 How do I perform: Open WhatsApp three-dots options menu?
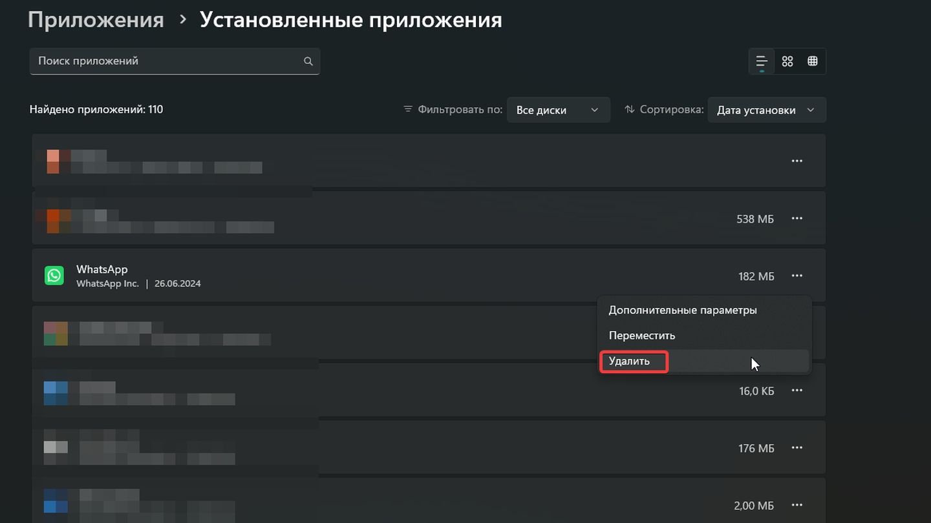(x=797, y=276)
